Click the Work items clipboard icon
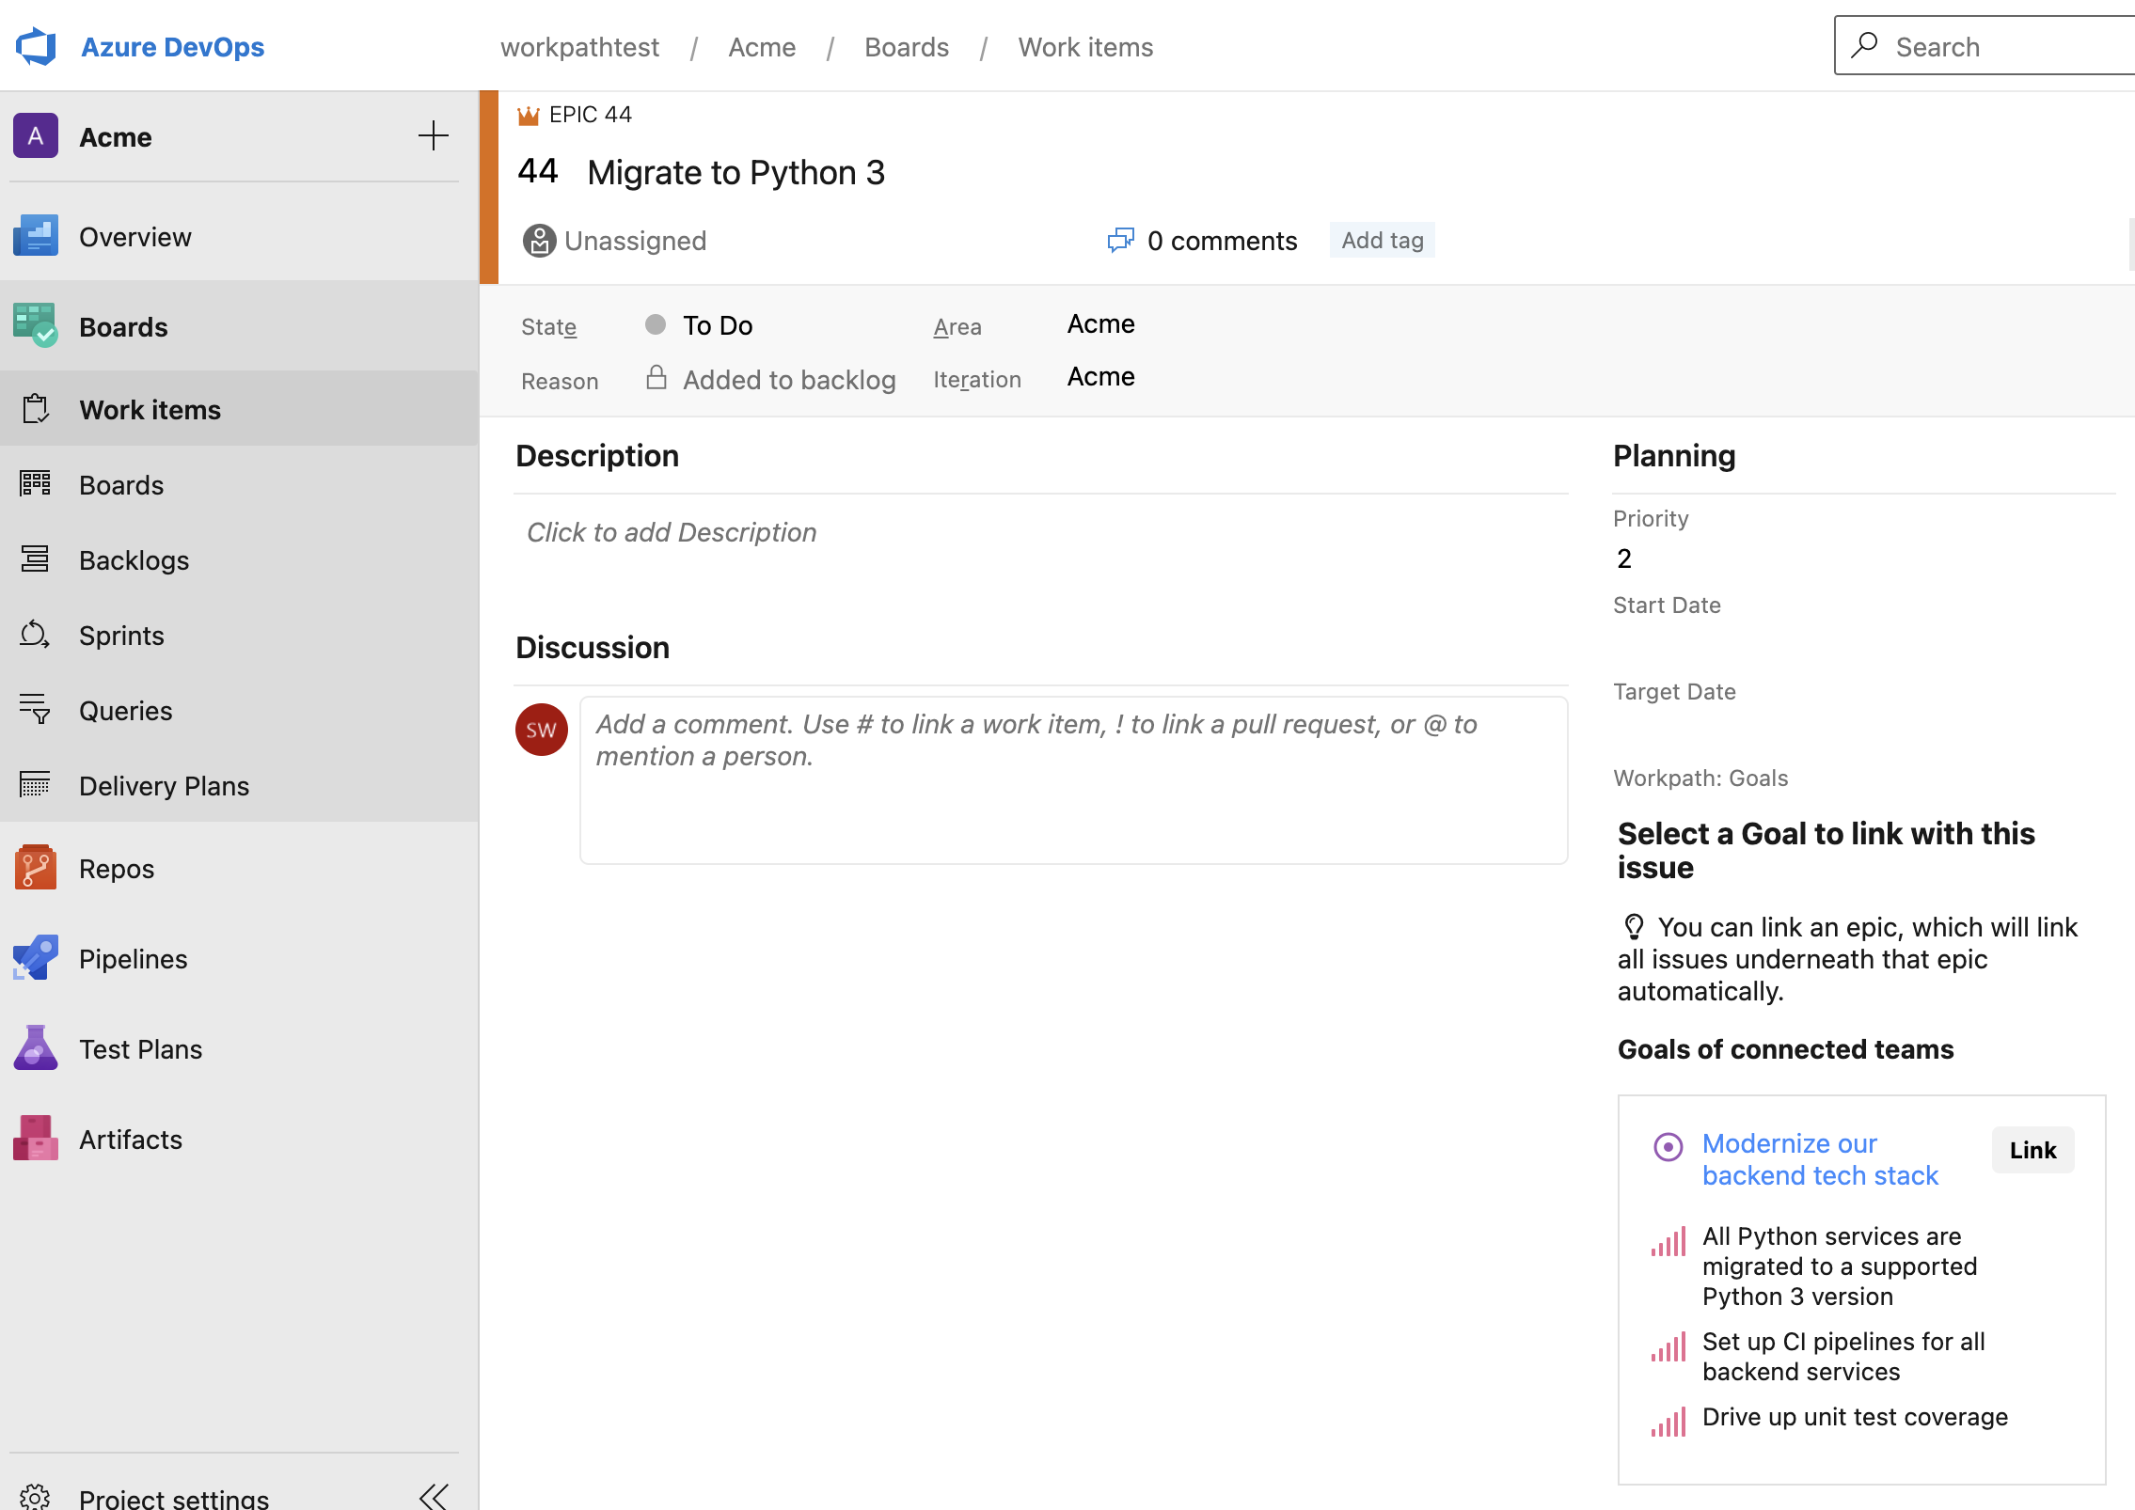Screen dimensions: 2135x1510 pos(36,409)
